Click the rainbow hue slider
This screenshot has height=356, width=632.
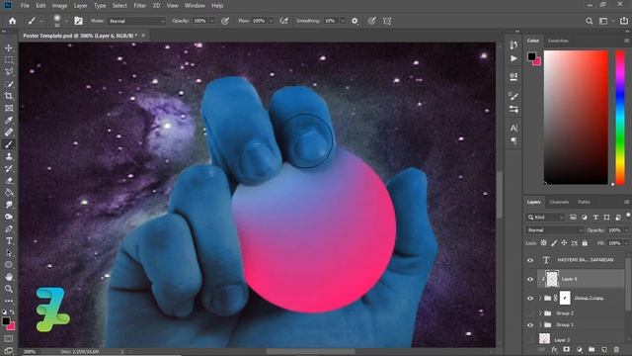[x=620, y=117]
